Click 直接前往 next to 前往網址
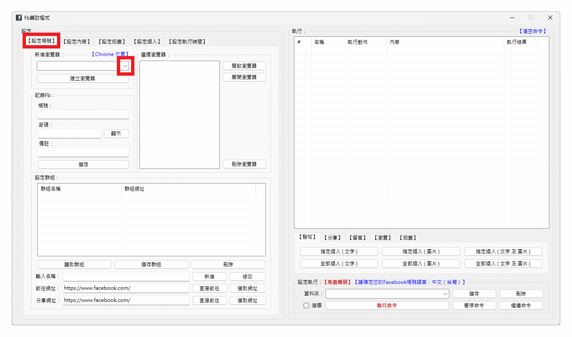Screen dimensions: 572x337 [x=210, y=288]
